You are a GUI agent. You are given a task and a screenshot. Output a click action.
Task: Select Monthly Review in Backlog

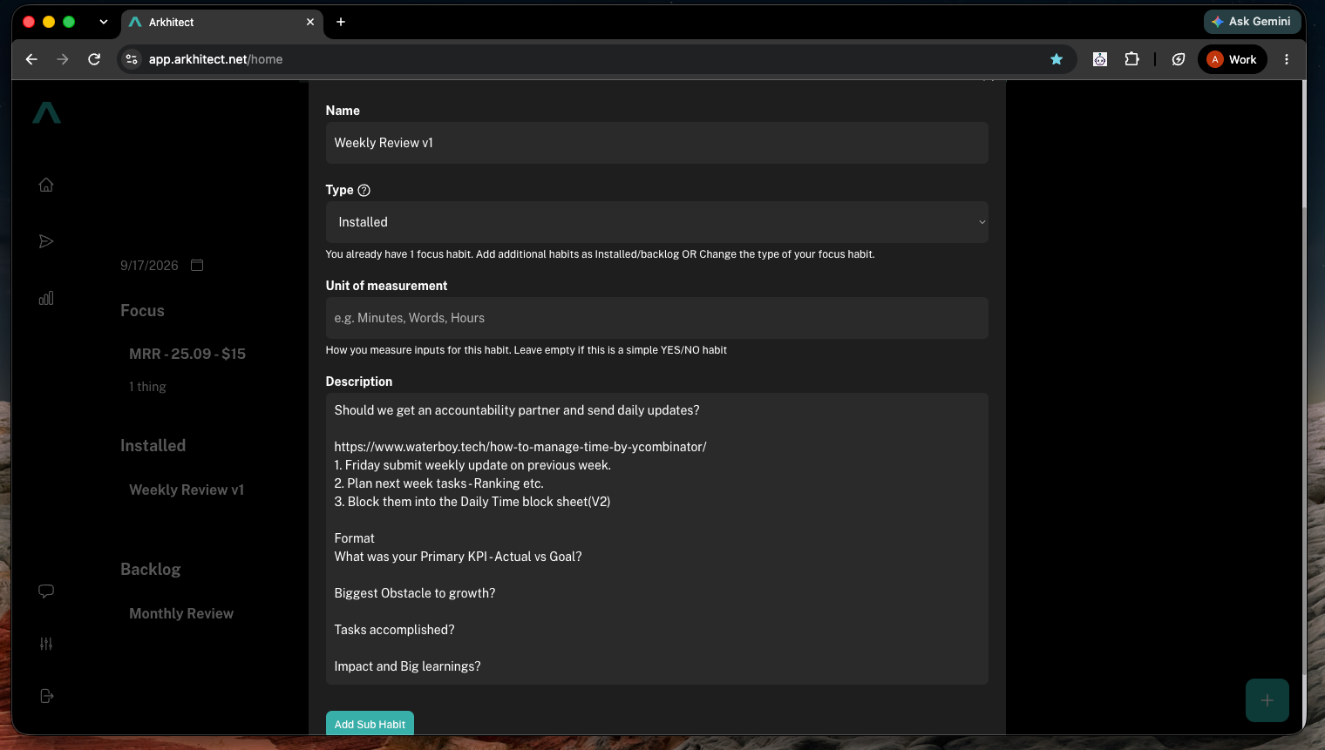coord(181,613)
